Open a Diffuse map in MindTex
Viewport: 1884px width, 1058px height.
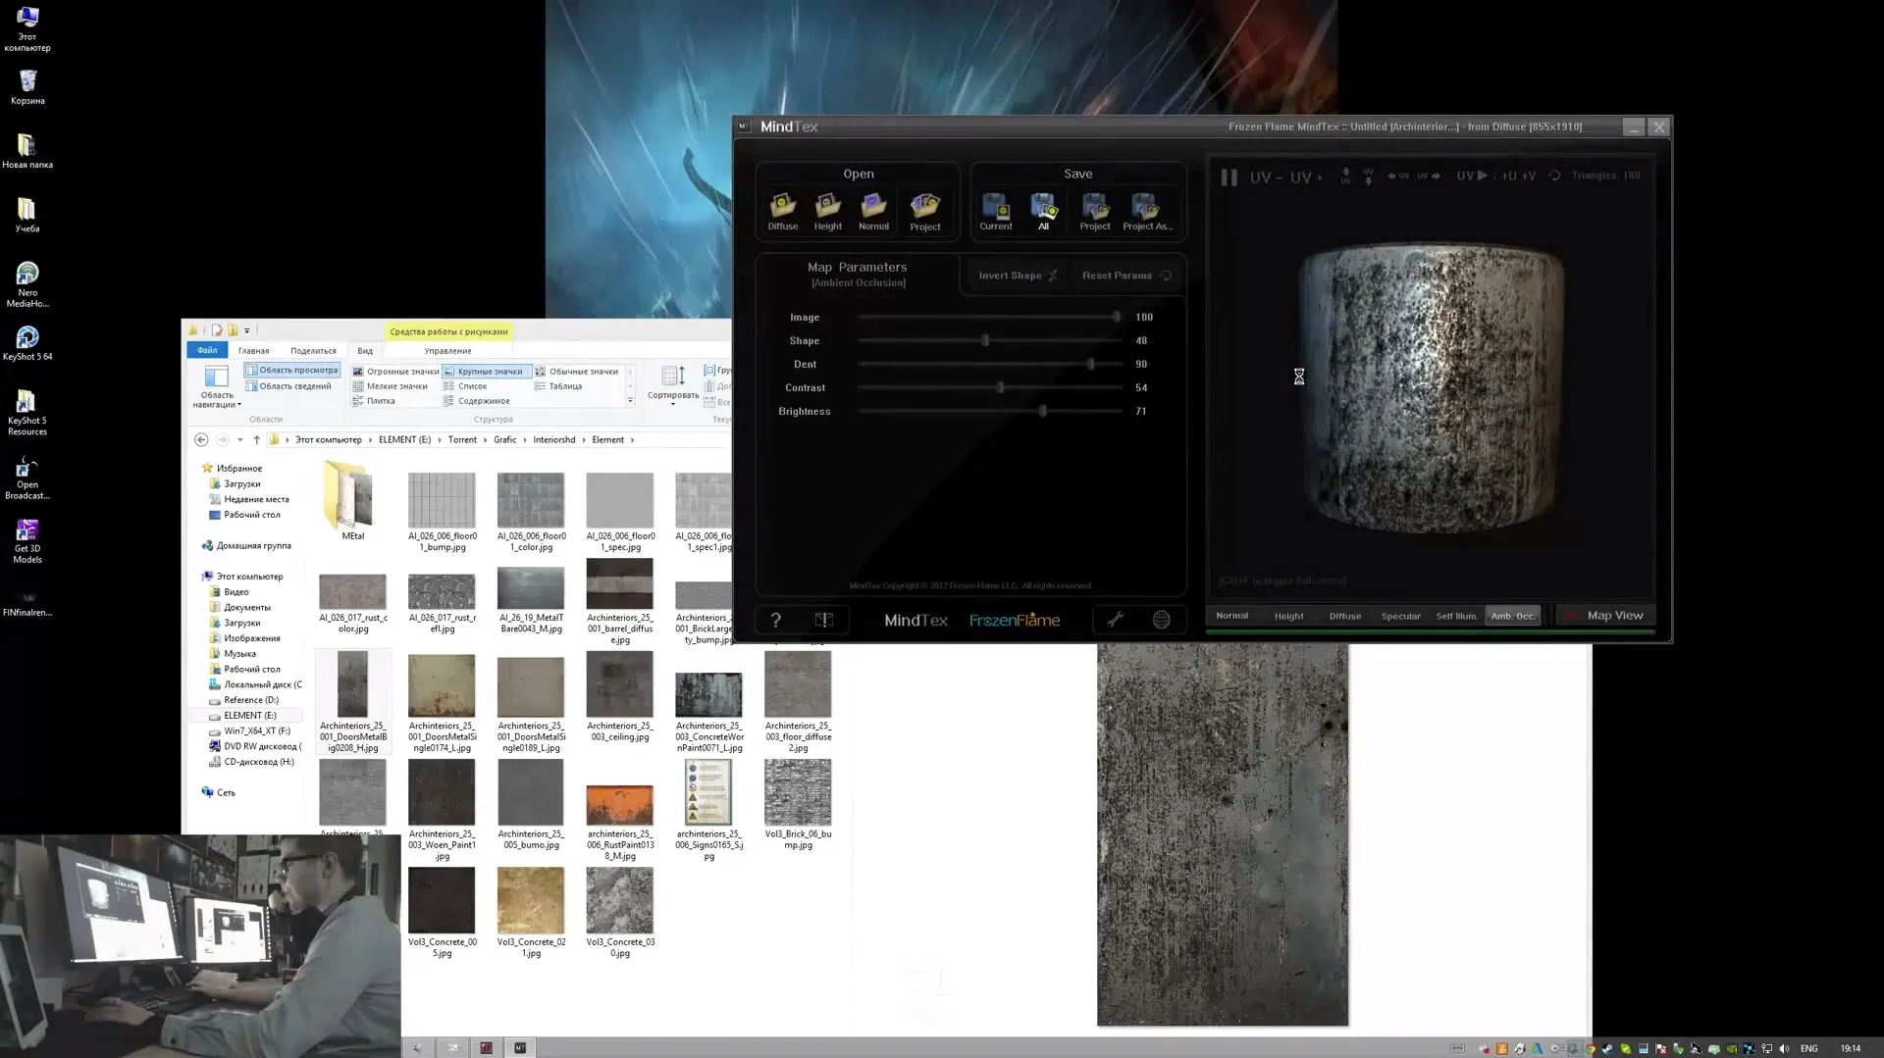pyautogui.click(x=783, y=211)
